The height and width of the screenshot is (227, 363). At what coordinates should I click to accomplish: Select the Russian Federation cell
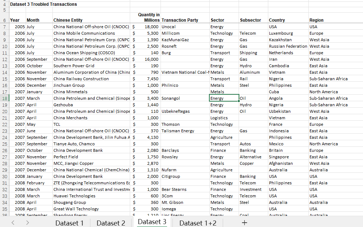click(x=288, y=46)
